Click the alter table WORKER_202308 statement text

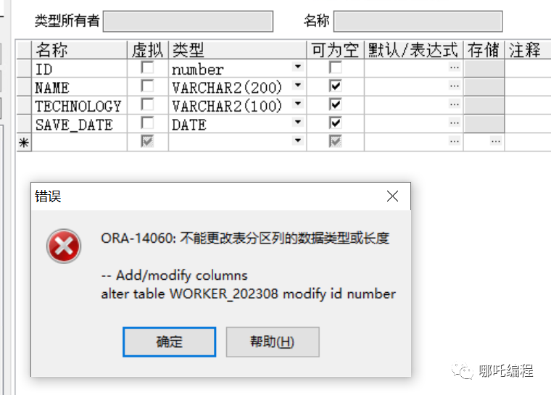tap(249, 294)
